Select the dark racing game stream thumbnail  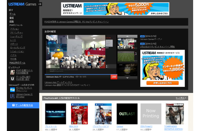click(x=127, y=70)
